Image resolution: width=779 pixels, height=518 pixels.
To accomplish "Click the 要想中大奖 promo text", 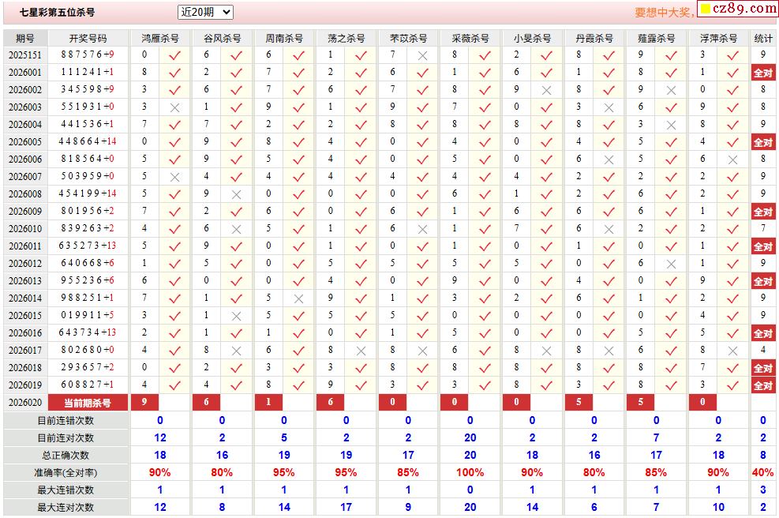I will [x=665, y=13].
